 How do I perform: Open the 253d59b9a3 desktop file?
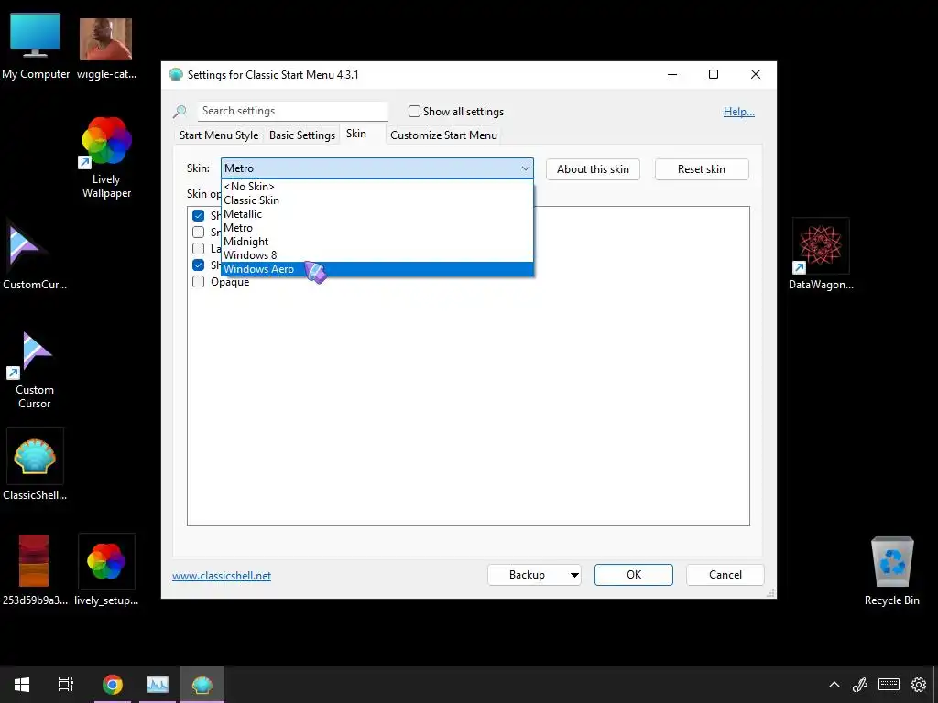pyautogui.click(x=35, y=569)
